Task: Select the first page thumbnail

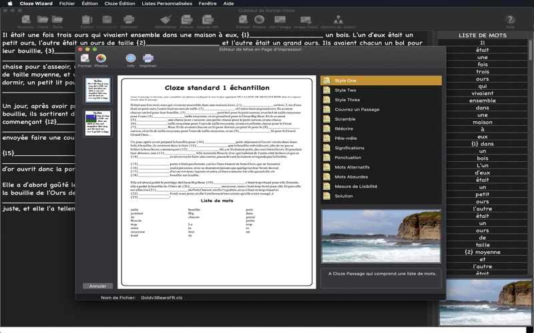Action: [97, 90]
